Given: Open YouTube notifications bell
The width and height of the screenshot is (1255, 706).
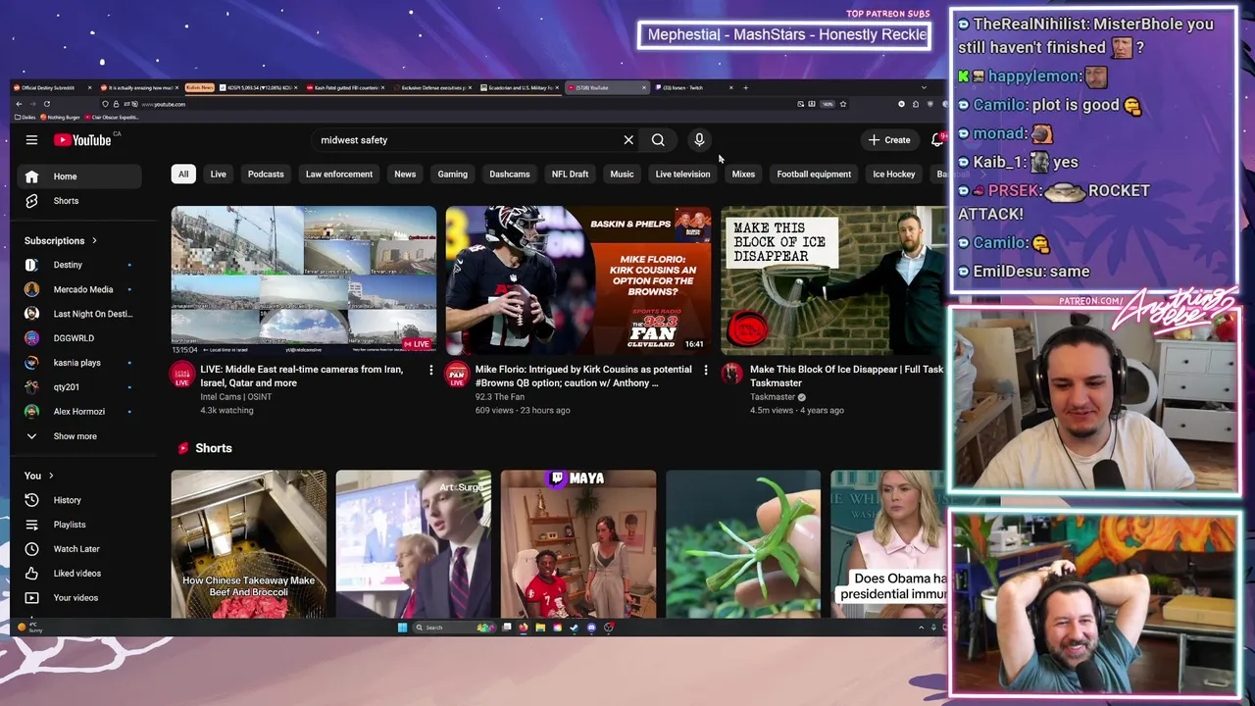Looking at the screenshot, I should [x=937, y=140].
